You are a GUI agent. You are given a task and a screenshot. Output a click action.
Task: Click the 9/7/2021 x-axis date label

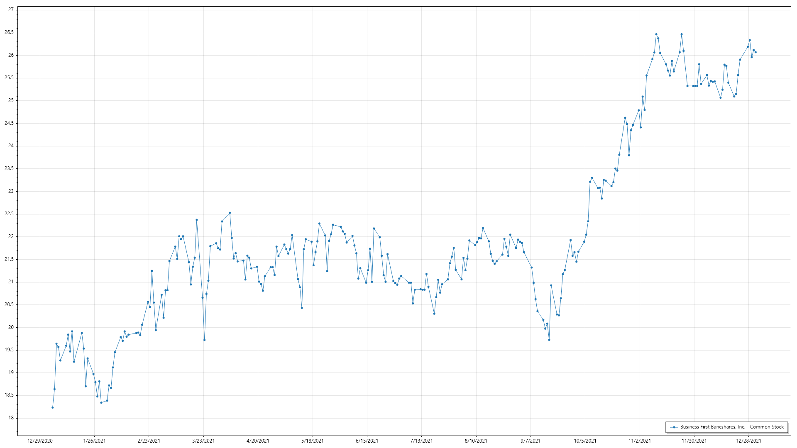(x=531, y=441)
